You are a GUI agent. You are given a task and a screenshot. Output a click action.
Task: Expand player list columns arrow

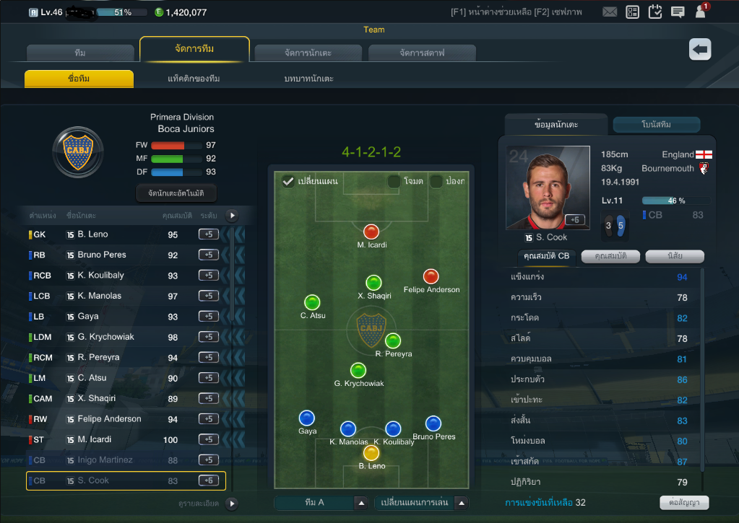coord(232,216)
